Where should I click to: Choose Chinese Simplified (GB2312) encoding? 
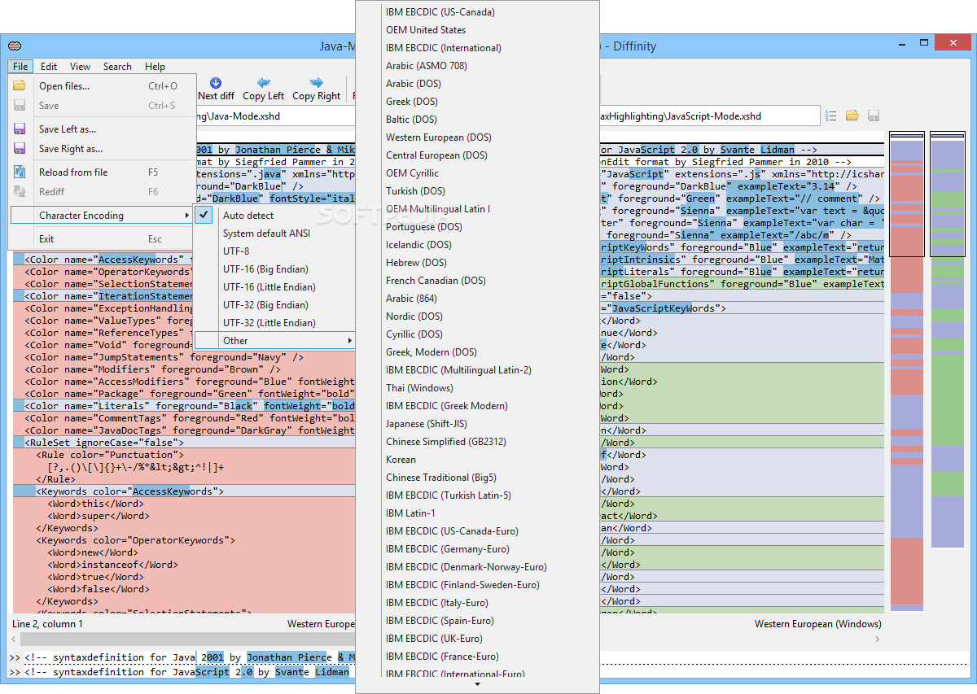pyautogui.click(x=477, y=442)
